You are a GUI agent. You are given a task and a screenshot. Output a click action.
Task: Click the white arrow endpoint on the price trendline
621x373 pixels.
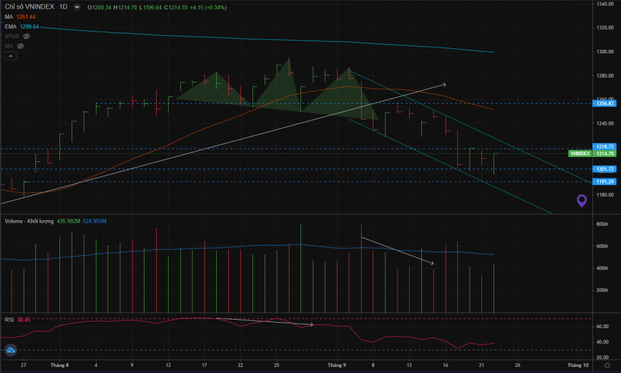pyautogui.click(x=445, y=84)
